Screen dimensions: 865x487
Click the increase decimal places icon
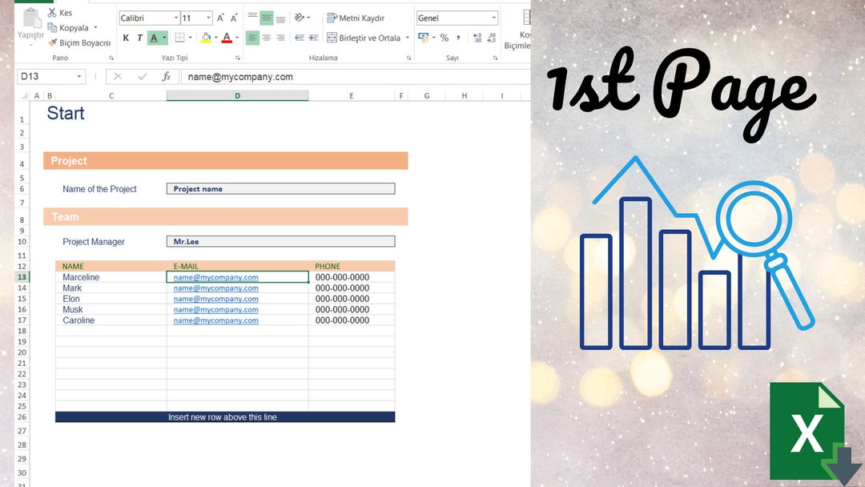(x=477, y=38)
